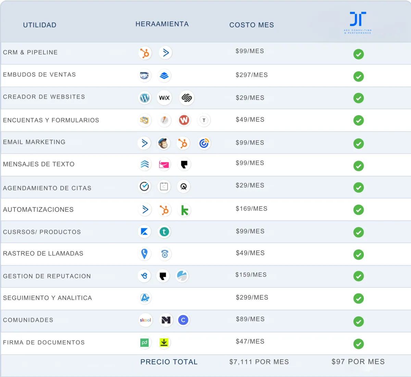Screen dimensions: 411x377
Task: Click the Squarespace logo icon
Action: (x=187, y=98)
